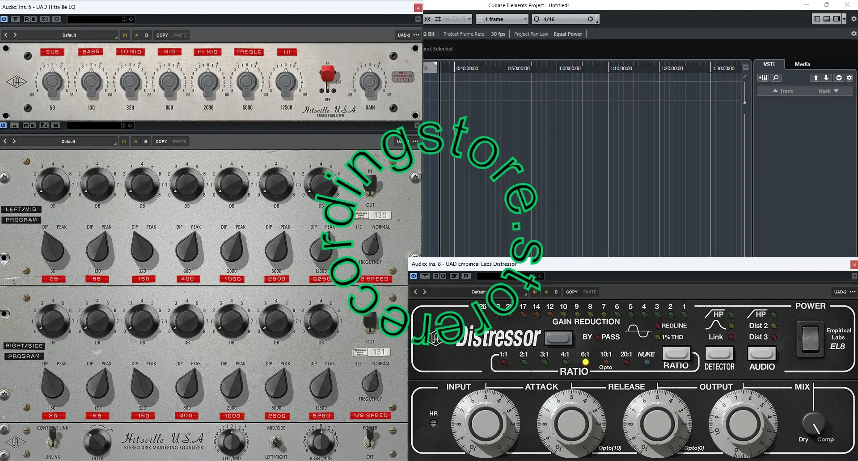Screen dimensions: 858x461
Task: Select setting B in Hitsville EQ
Action: (x=147, y=35)
